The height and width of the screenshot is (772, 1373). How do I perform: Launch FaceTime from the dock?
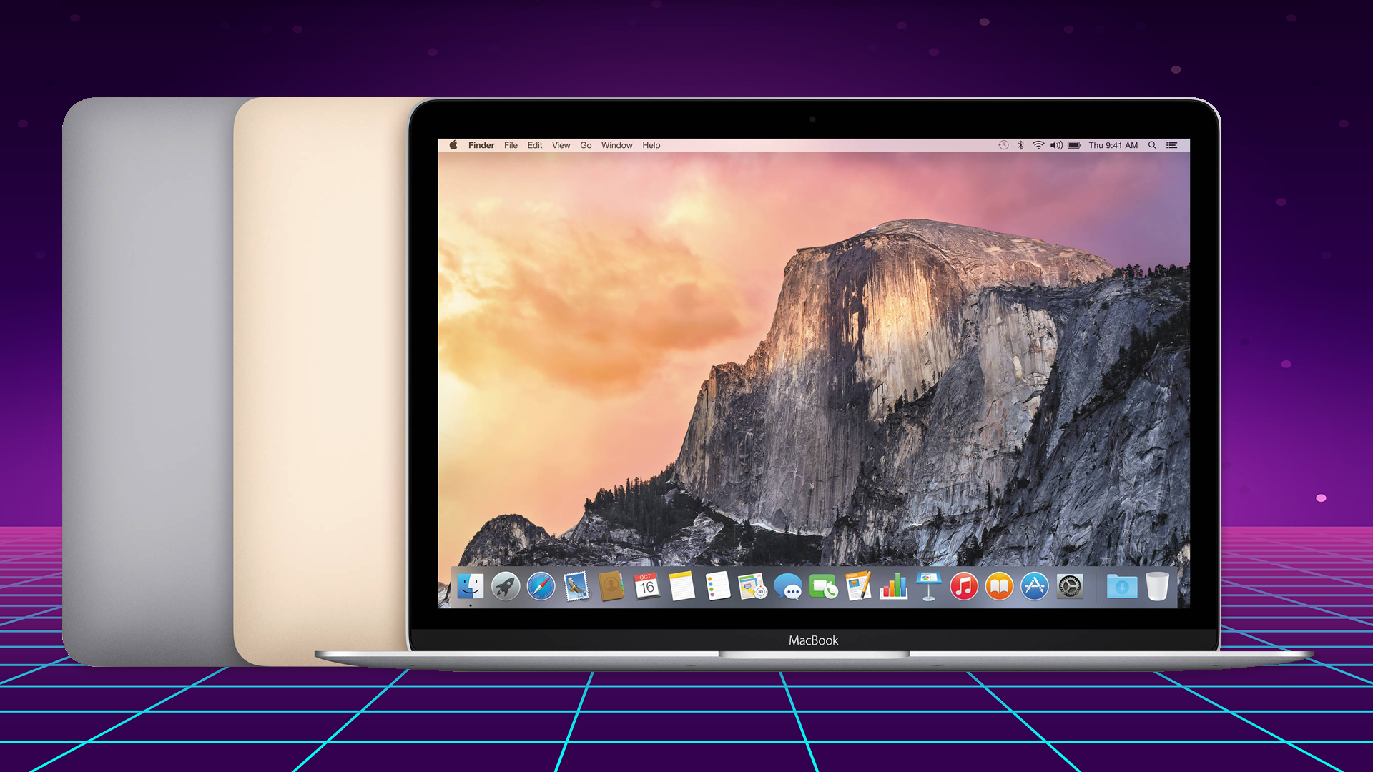[823, 588]
